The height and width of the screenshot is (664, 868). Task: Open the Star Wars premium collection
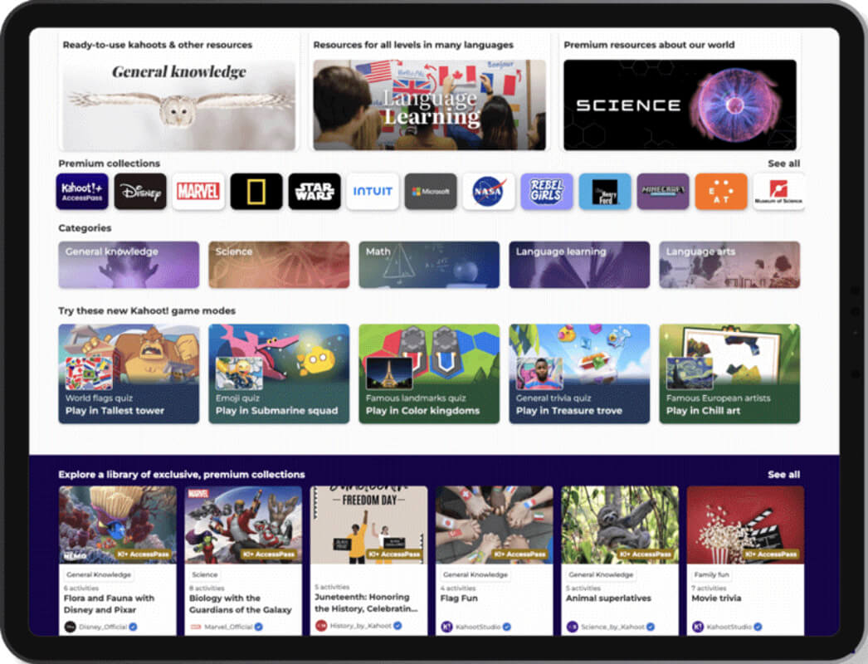[315, 192]
